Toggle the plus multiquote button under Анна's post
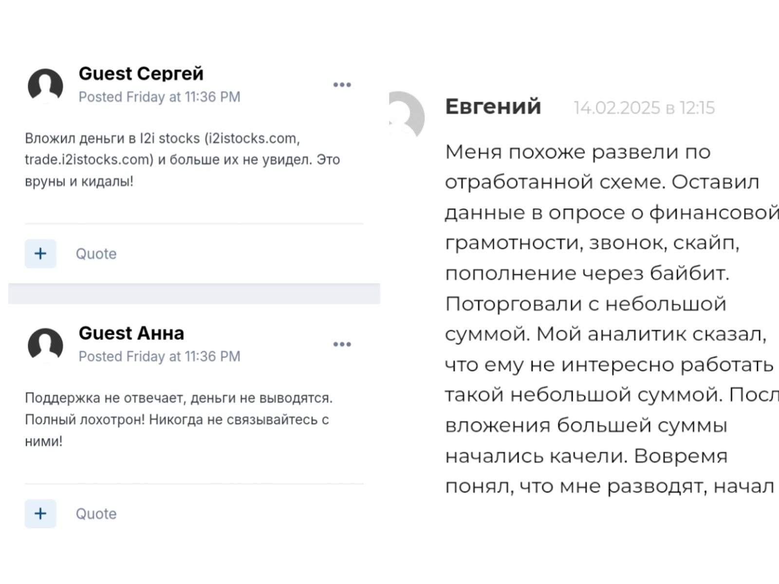The width and height of the screenshot is (779, 584). [40, 513]
